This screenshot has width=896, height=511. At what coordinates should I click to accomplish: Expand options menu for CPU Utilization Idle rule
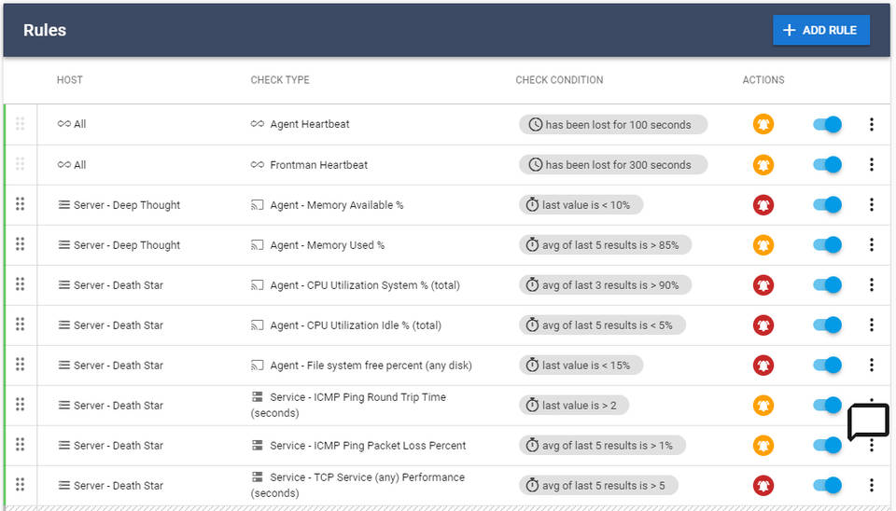click(871, 325)
